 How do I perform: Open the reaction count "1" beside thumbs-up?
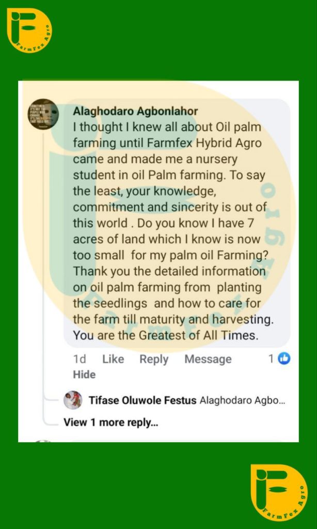tap(271, 359)
